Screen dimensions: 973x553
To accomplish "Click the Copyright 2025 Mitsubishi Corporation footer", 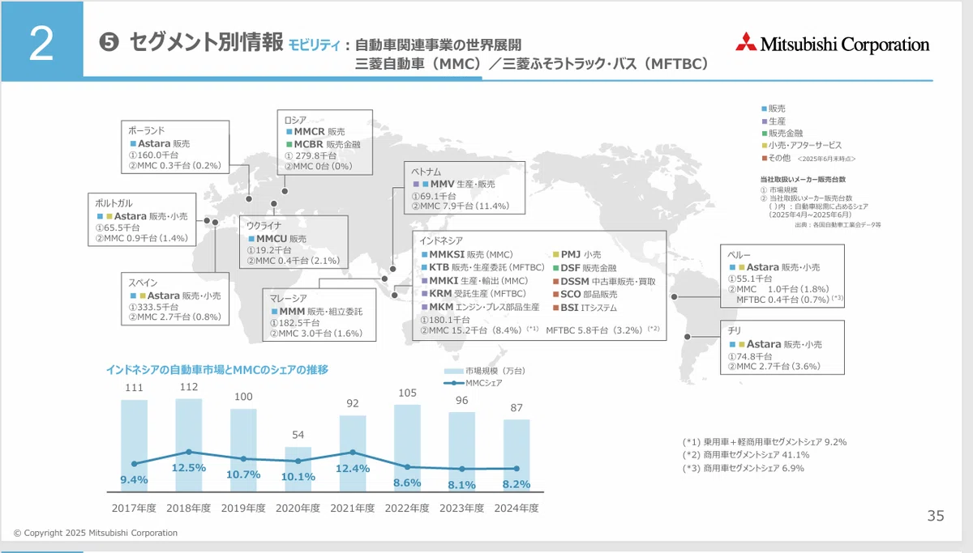I will (96, 533).
